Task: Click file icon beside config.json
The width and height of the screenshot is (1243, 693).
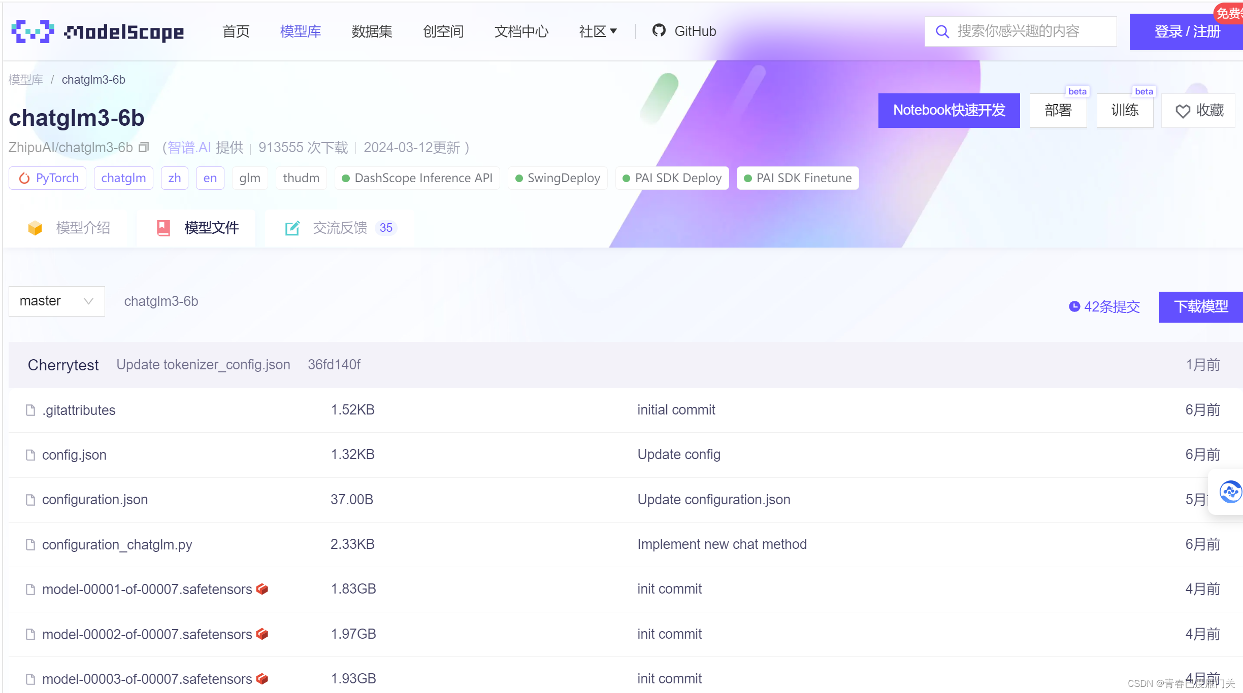Action: point(30,455)
